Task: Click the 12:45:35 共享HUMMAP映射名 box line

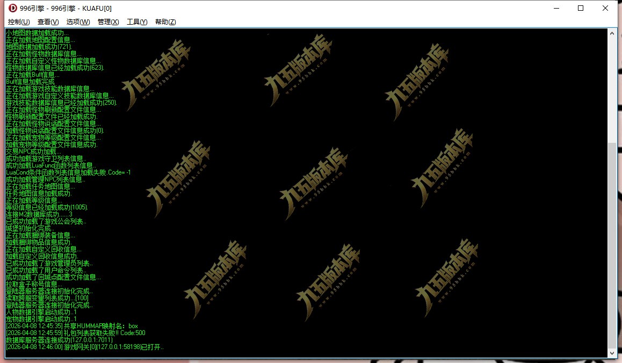Action: click(72, 326)
